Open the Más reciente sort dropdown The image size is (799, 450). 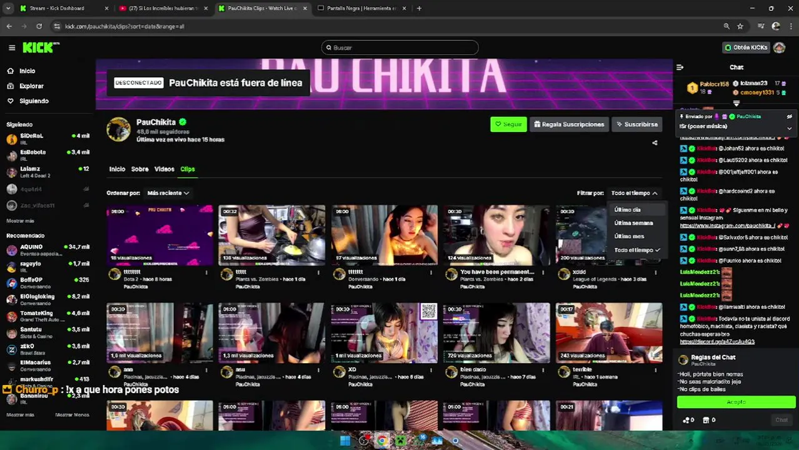pyautogui.click(x=168, y=193)
